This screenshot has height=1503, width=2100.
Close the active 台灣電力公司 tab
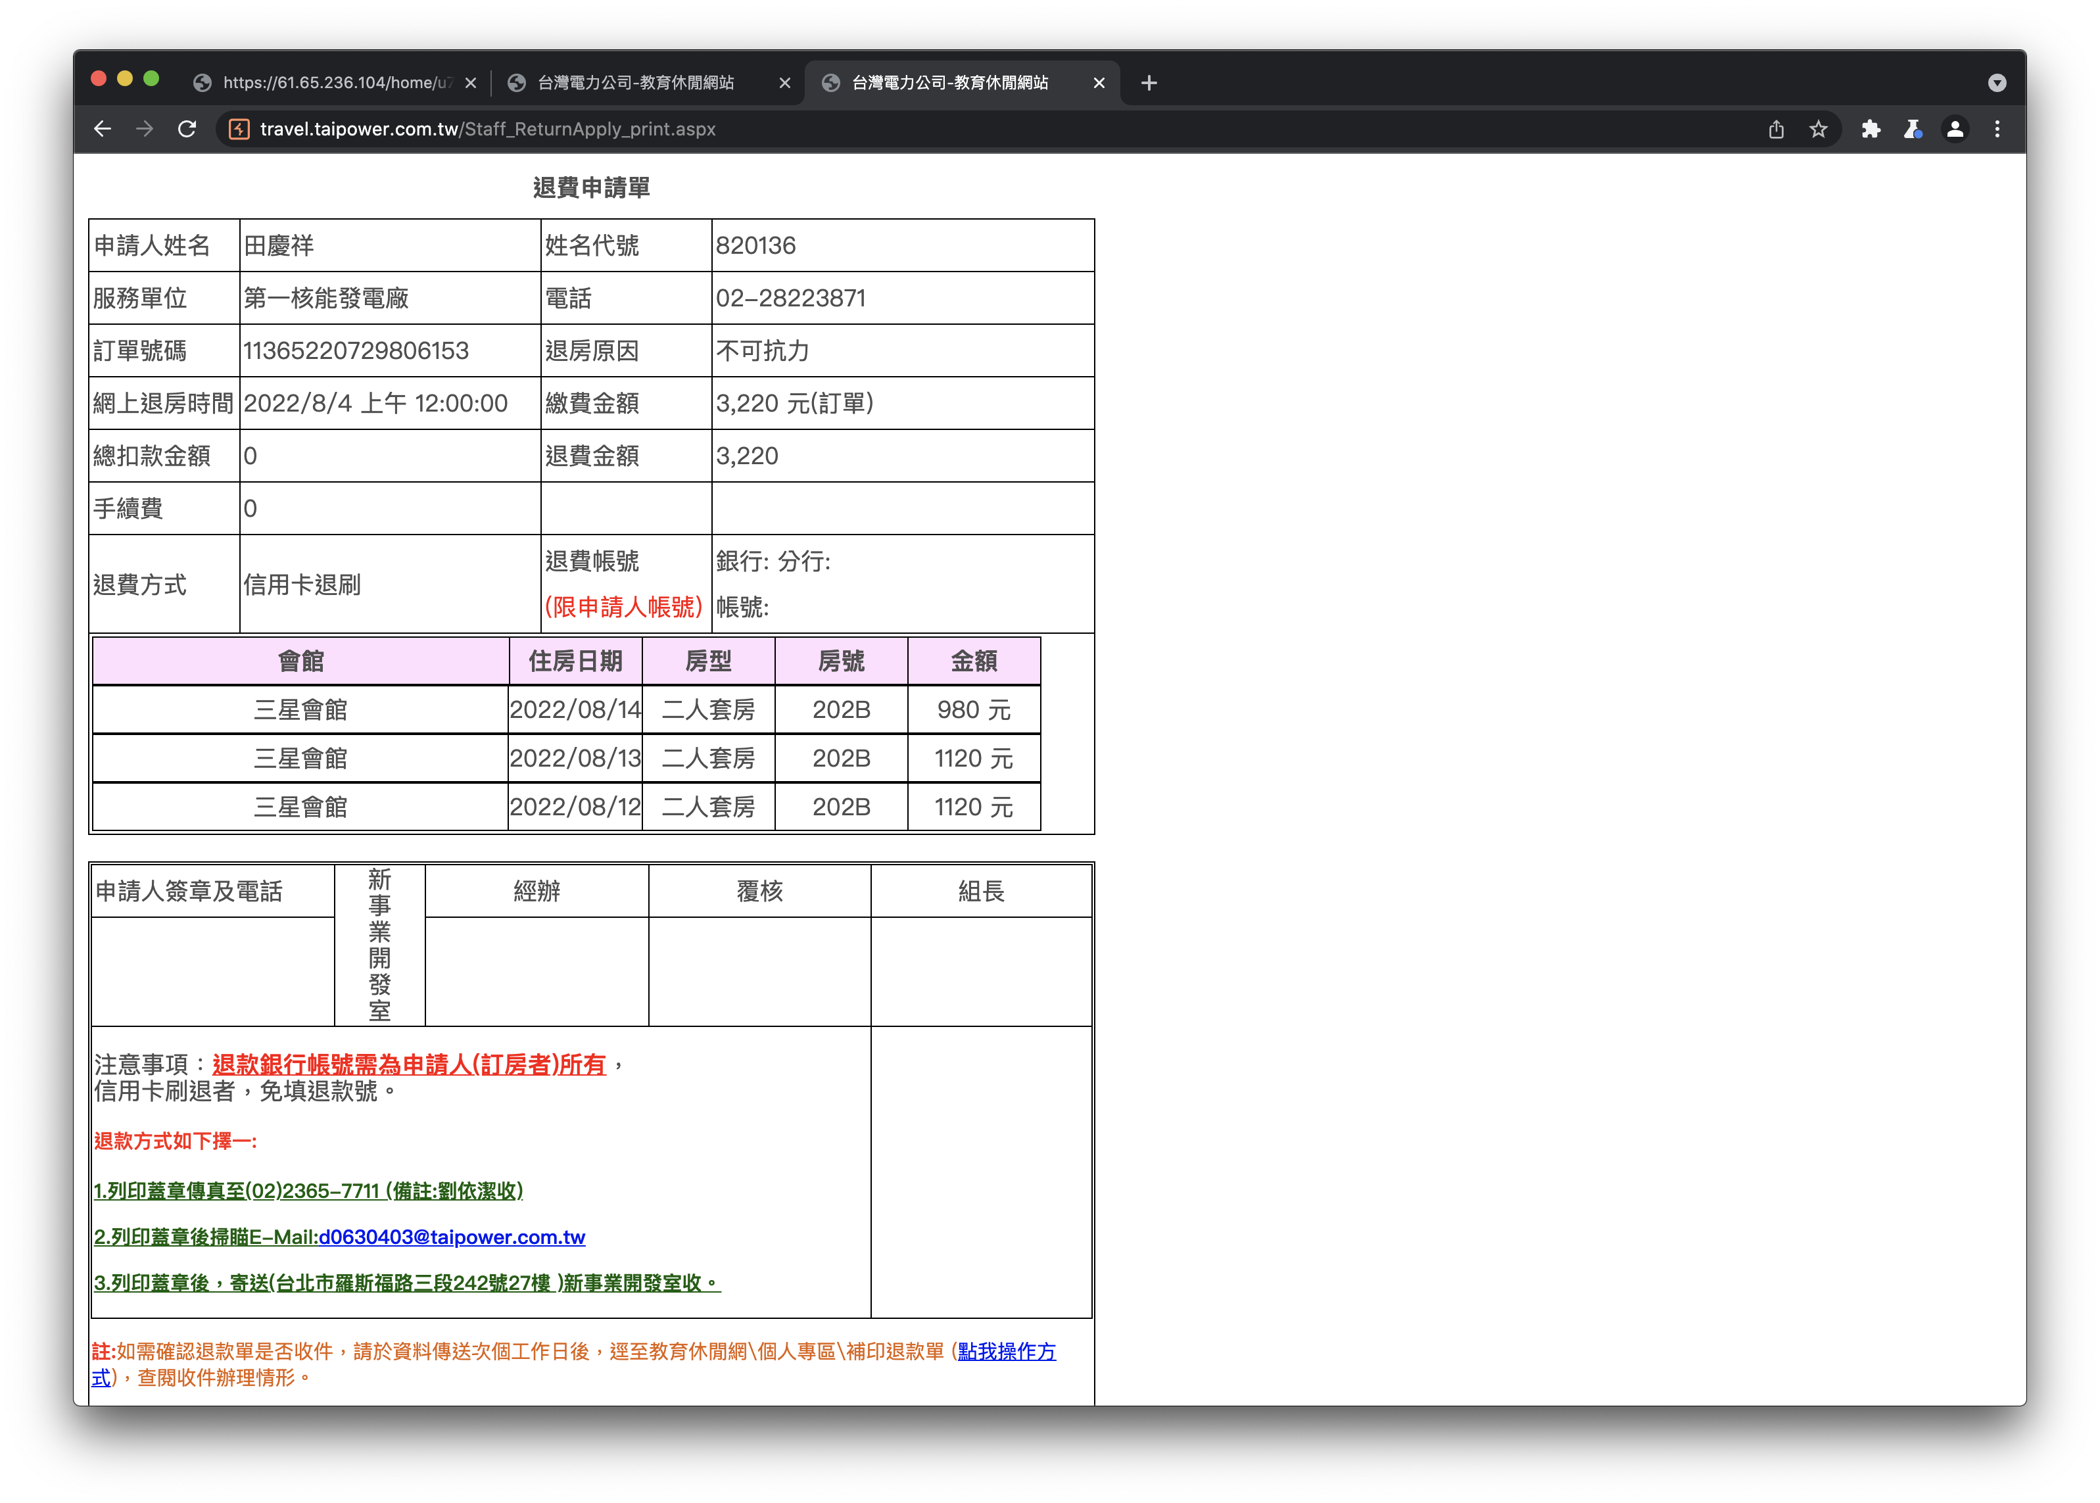1099,83
